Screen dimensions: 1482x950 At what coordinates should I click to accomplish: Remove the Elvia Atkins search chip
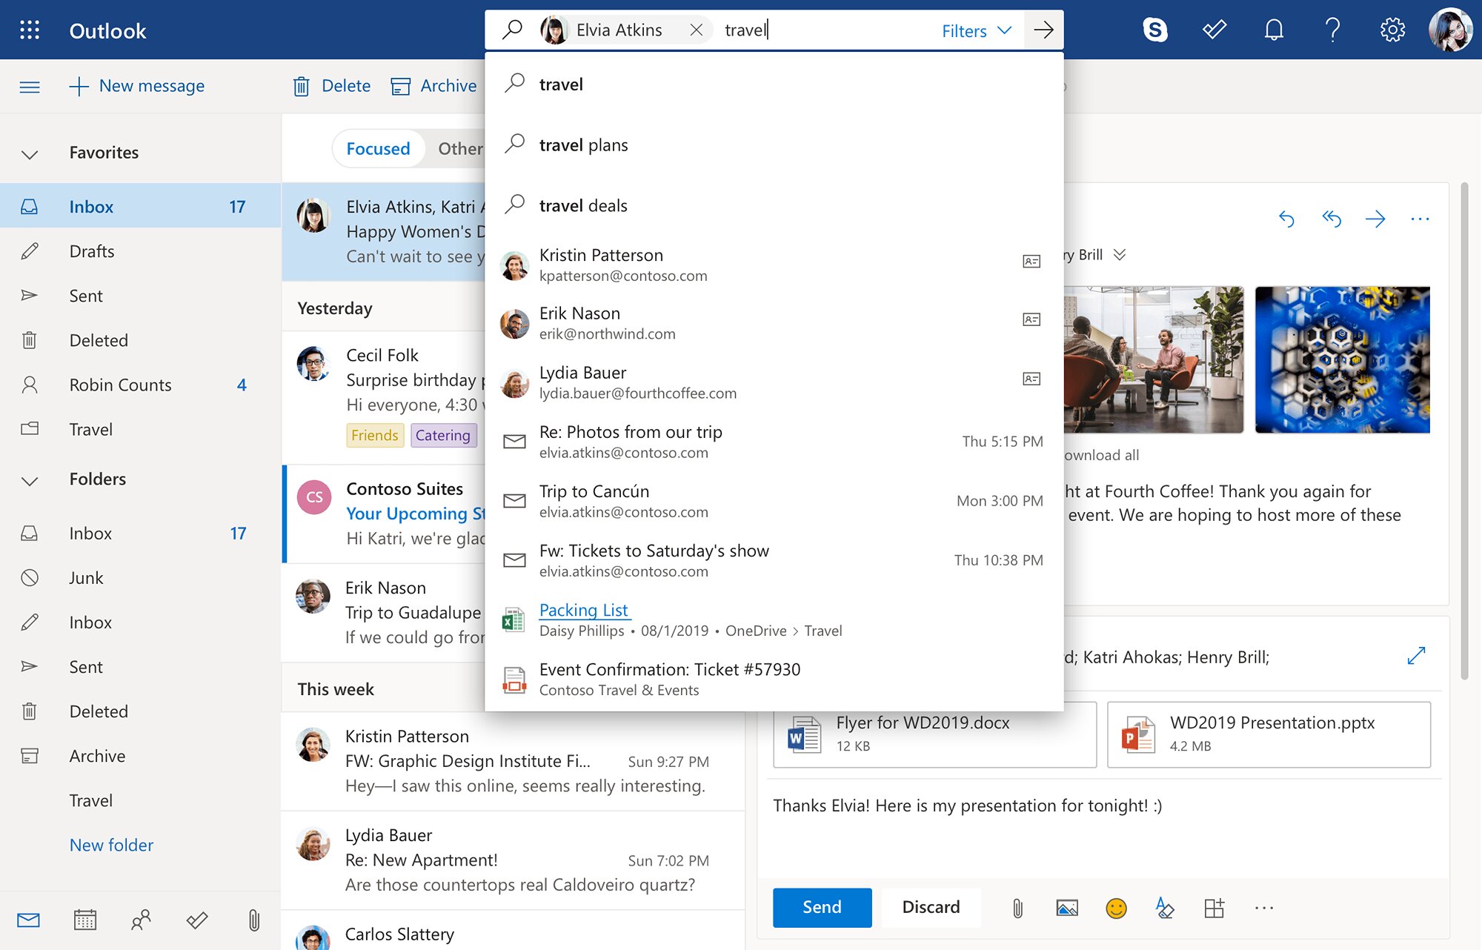click(x=696, y=30)
